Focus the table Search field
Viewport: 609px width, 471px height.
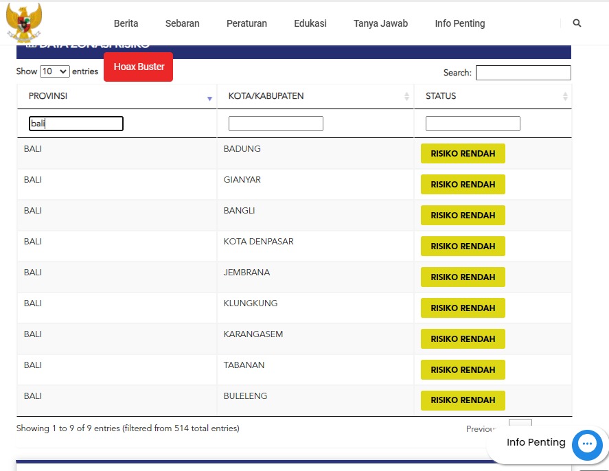click(523, 73)
